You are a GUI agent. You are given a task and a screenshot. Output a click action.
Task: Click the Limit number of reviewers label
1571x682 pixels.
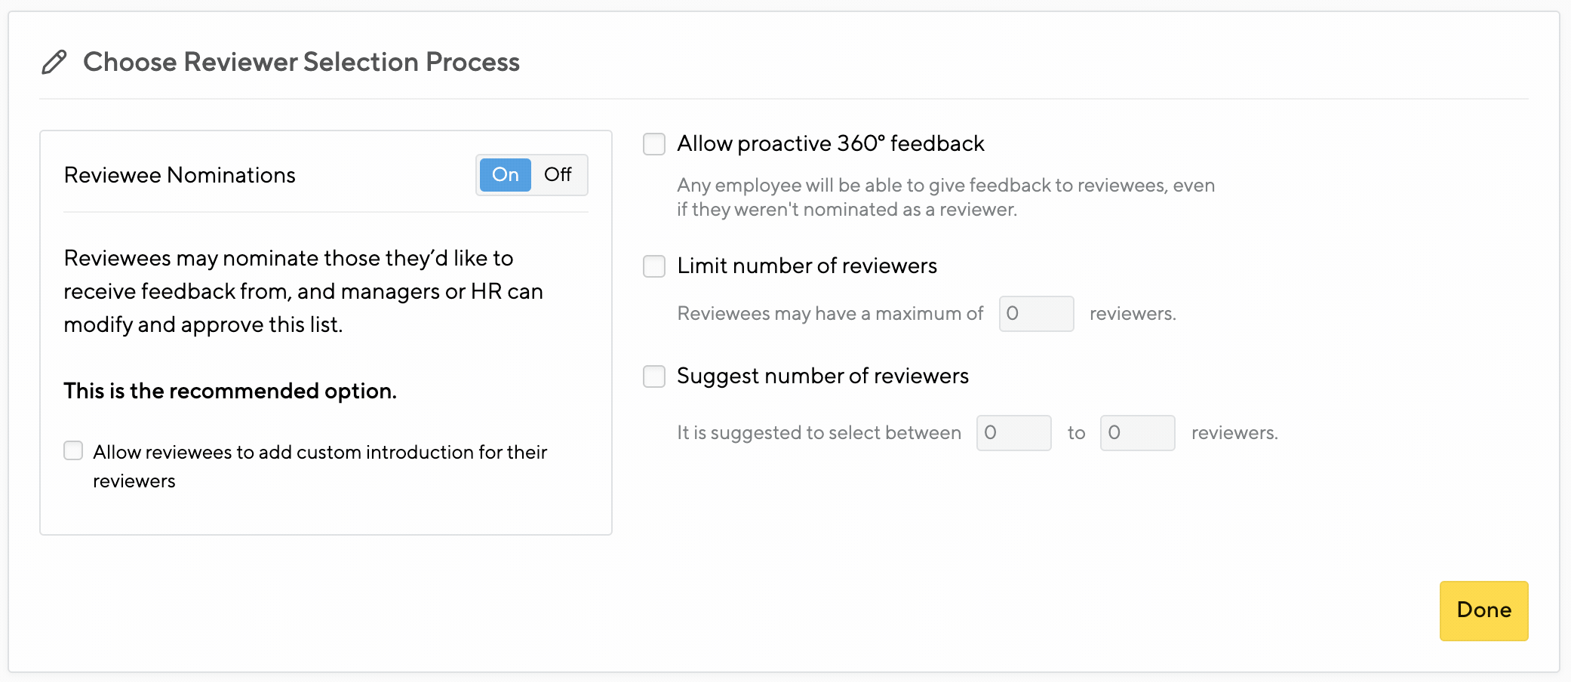click(x=807, y=266)
